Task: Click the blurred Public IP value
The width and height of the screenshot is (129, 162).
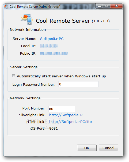Action: coord(54,53)
